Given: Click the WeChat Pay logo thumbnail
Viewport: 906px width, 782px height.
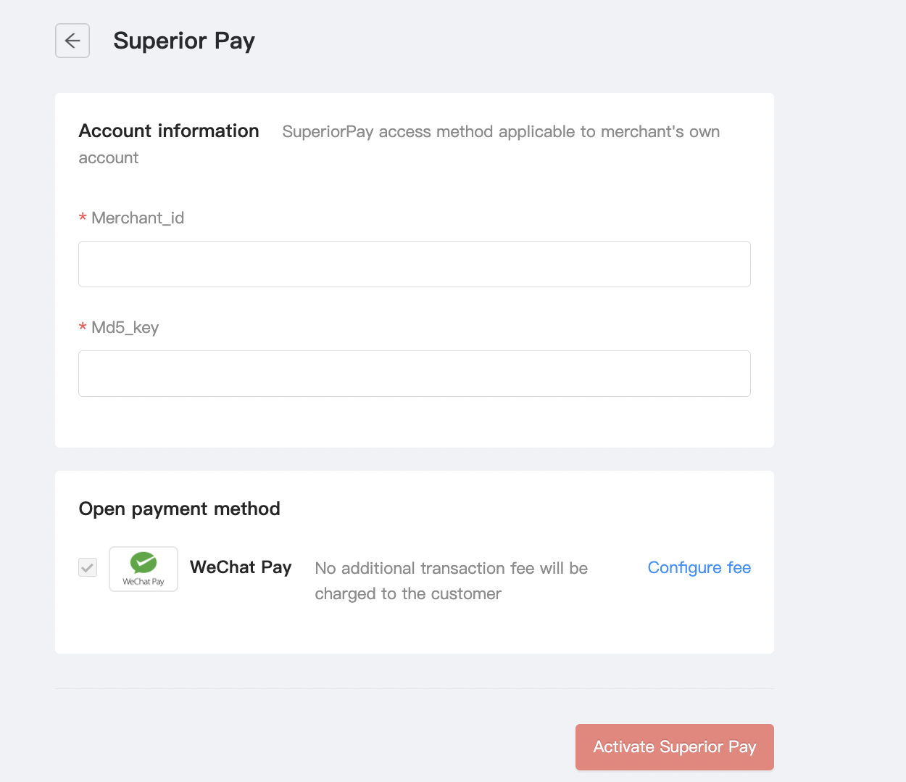Looking at the screenshot, I should pyautogui.click(x=144, y=569).
